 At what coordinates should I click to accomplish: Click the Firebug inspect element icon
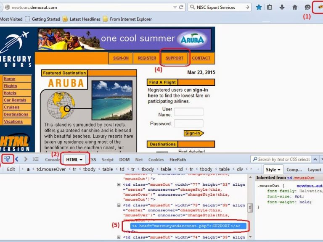(7, 159)
